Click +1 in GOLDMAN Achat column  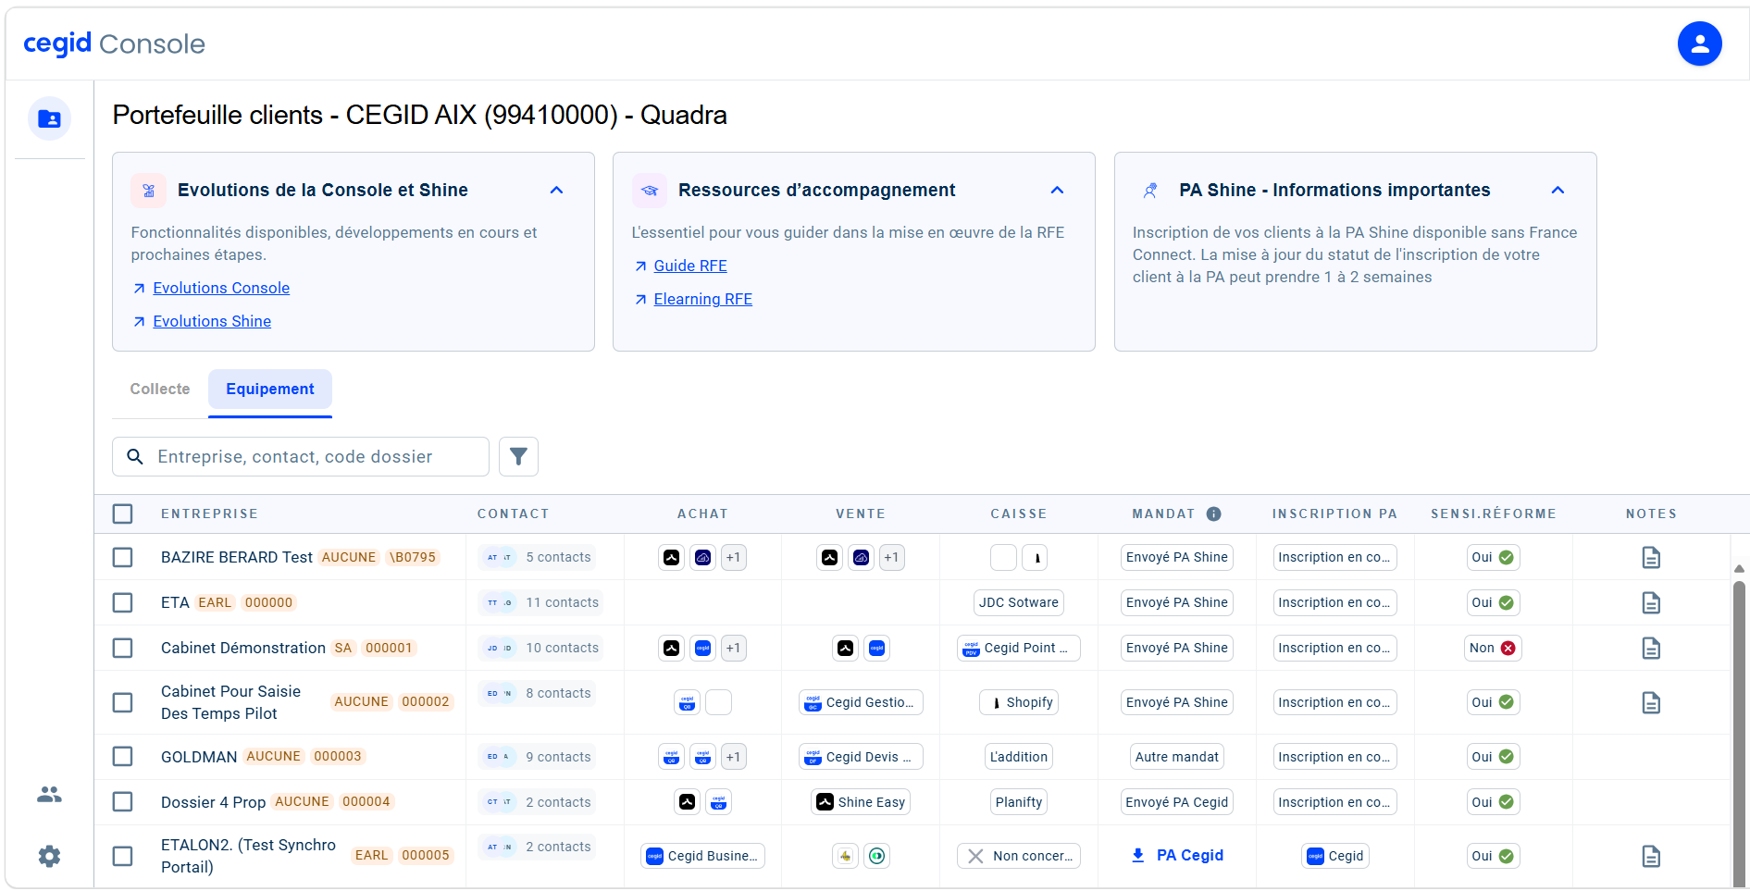click(733, 757)
